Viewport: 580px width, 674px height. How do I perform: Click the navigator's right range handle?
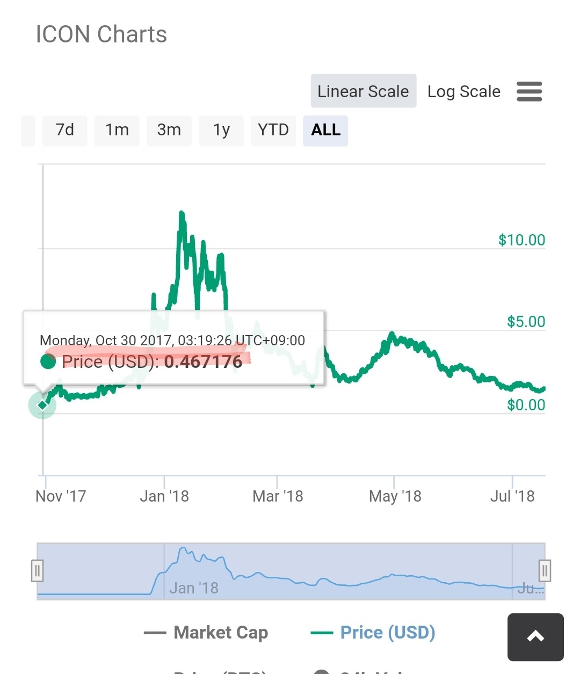click(545, 570)
